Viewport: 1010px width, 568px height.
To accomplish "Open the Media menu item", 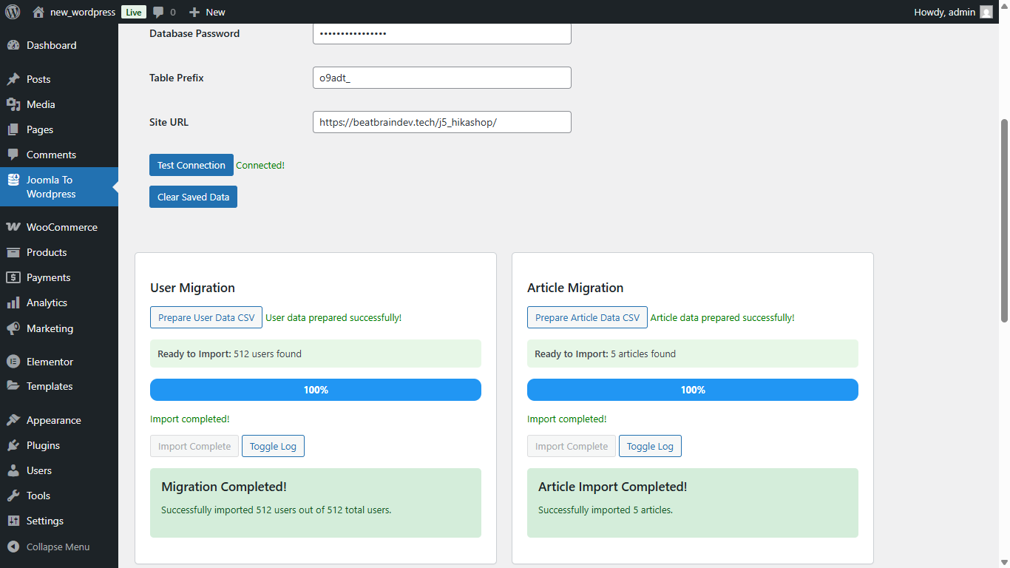I will 41,104.
